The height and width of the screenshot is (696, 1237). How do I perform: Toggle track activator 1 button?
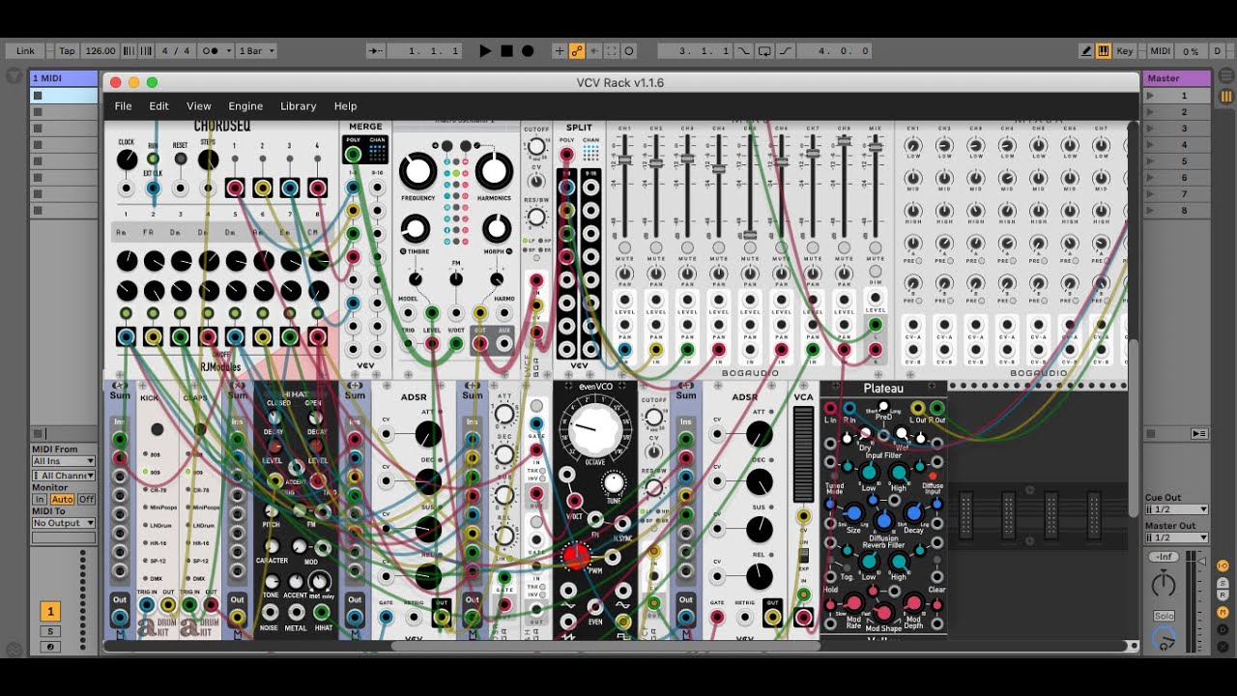tap(49, 611)
